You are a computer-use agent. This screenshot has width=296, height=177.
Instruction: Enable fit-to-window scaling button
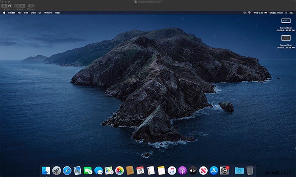coord(22,6)
